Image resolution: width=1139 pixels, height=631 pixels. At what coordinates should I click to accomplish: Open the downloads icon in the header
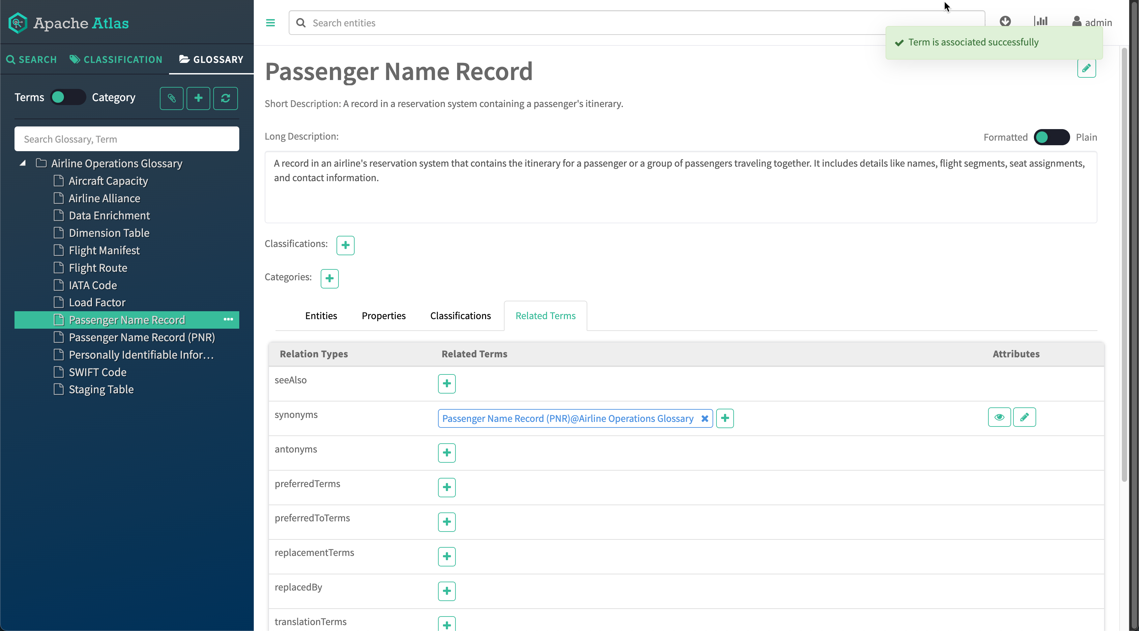coord(1005,21)
